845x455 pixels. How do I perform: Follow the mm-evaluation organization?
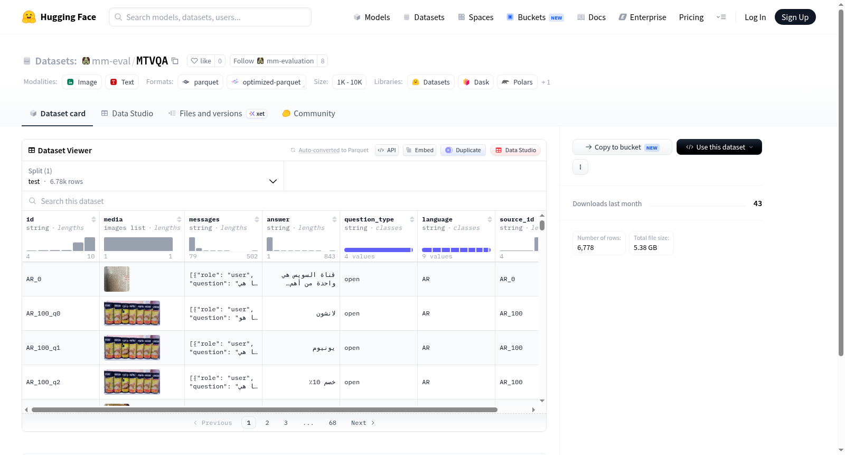(x=274, y=61)
